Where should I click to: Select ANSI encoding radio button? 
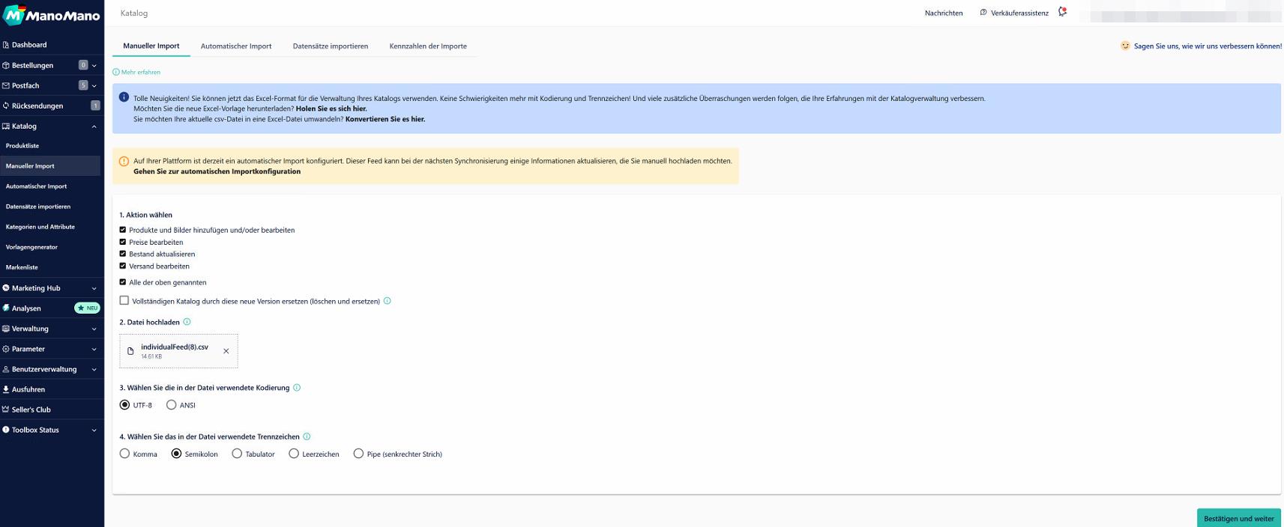click(x=172, y=405)
